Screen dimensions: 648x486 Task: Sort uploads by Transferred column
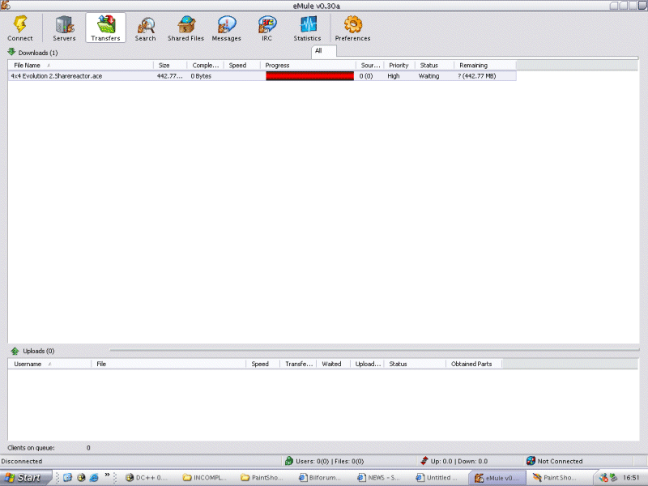[x=298, y=364]
